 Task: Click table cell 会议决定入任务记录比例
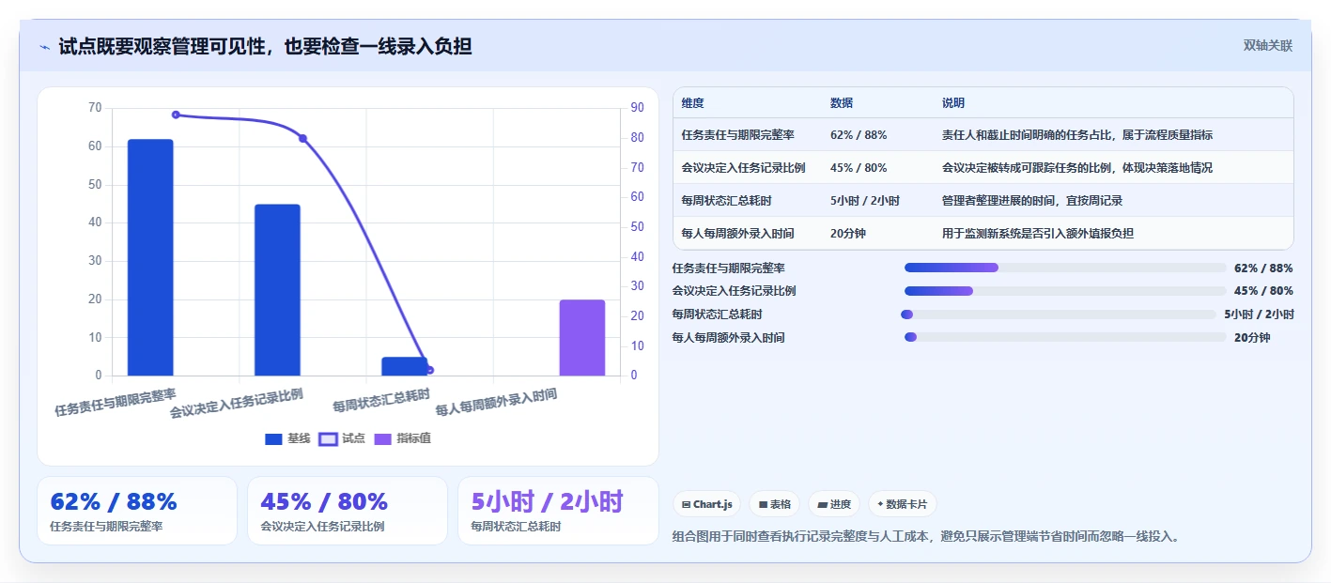tap(743, 168)
